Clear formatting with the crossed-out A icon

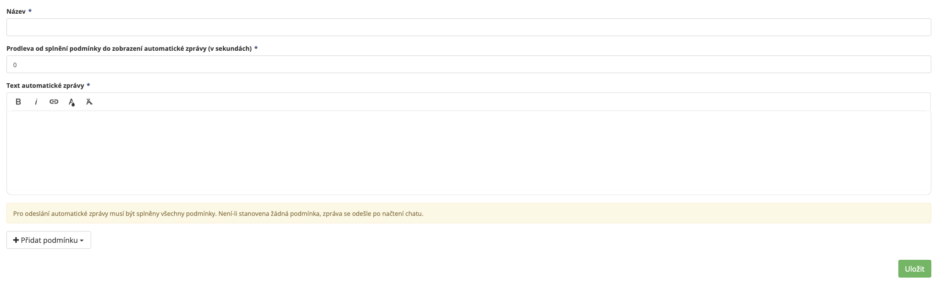click(x=89, y=102)
